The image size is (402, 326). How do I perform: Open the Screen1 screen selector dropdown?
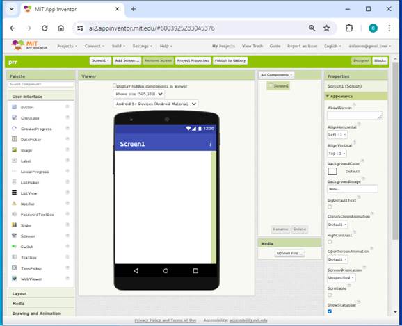[x=100, y=60]
